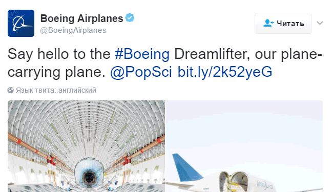Visit the @BoeingAirplanes handle
This screenshot has height=192, width=333.
(x=73, y=30)
